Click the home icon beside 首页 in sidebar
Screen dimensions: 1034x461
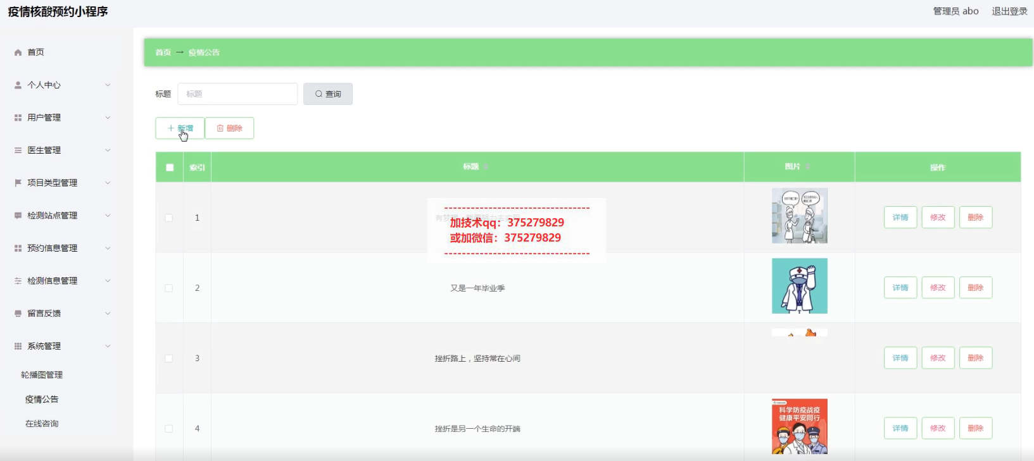18,52
